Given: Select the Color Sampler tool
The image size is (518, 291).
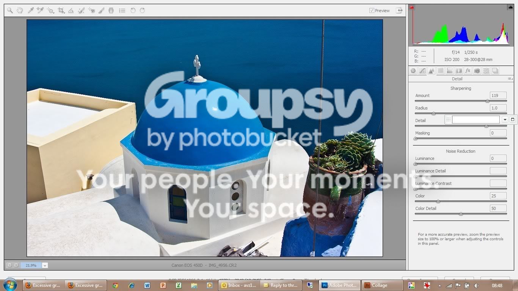Looking at the screenshot, I should 40,11.
